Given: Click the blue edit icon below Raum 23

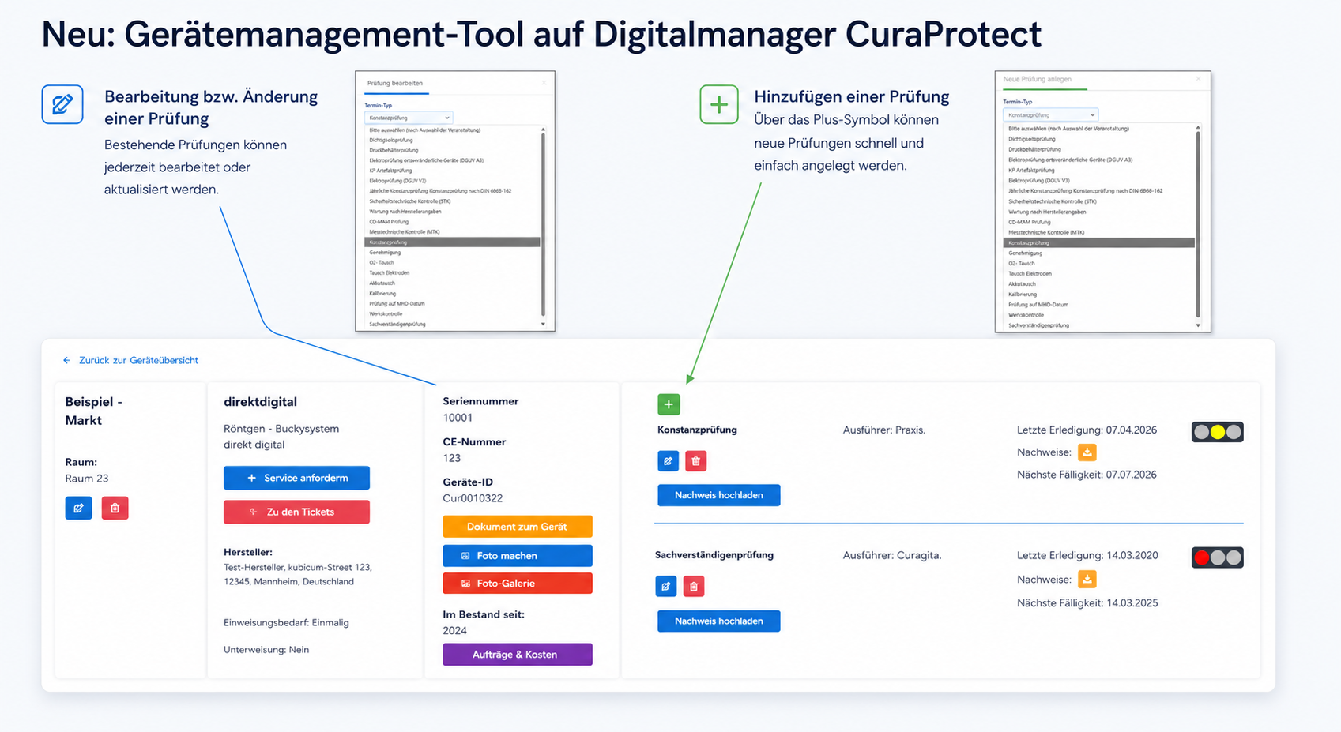Looking at the screenshot, I should coord(78,508).
